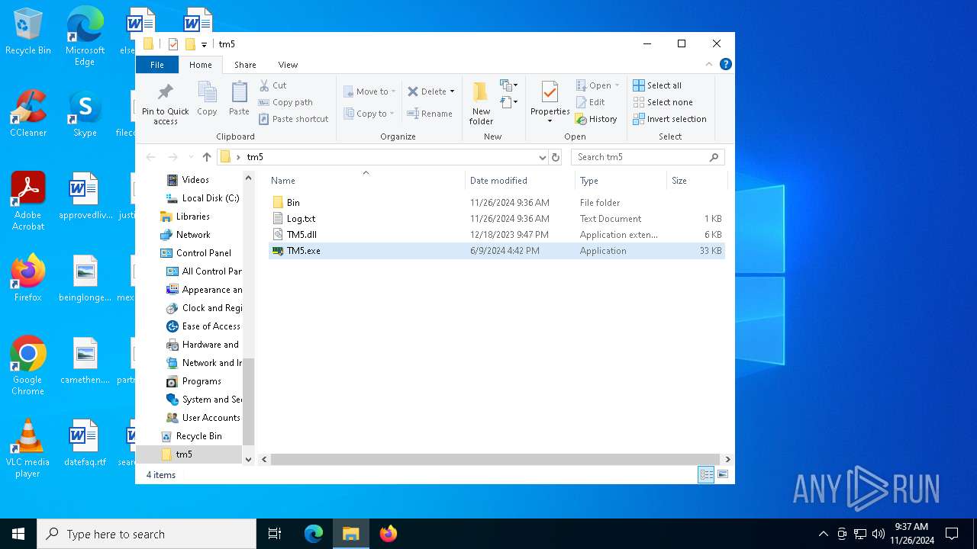Select Local Disk (C:) in tree
The width and height of the screenshot is (977, 549).
pyautogui.click(x=203, y=198)
